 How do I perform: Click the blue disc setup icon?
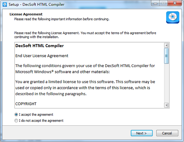click(173, 17)
